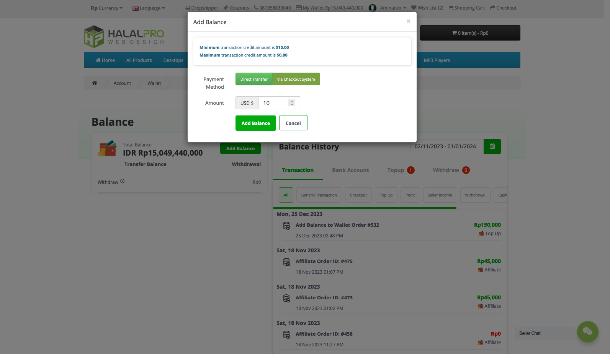Open Desktops menu item

173,60
